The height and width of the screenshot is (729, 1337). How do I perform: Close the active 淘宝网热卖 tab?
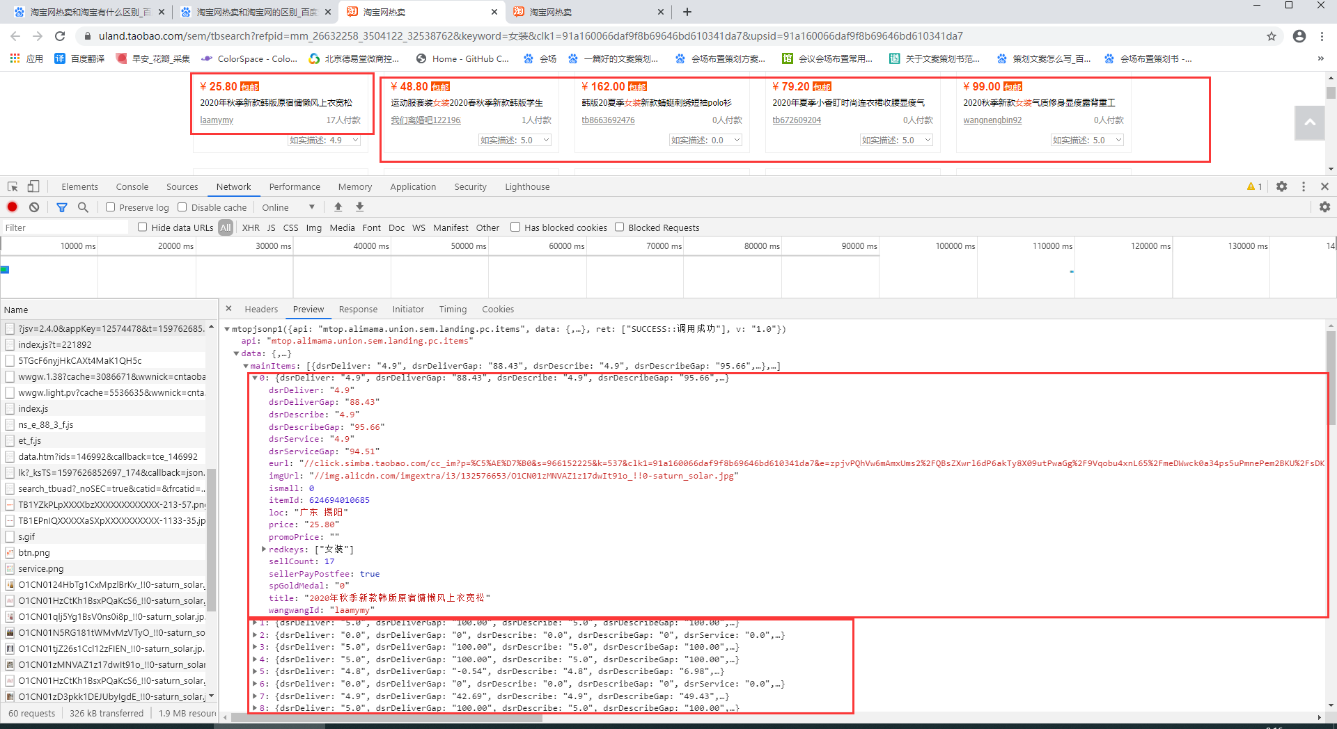(494, 12)
